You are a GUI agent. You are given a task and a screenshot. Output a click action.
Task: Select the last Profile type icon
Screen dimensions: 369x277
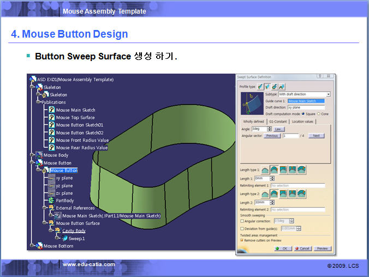coord(282,86)
